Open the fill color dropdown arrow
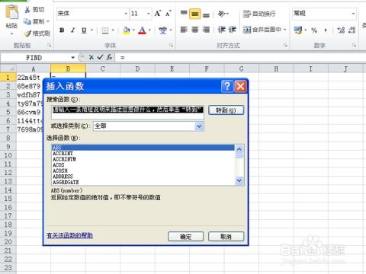This screenshot has height=274, width=366. coord(133,30)
